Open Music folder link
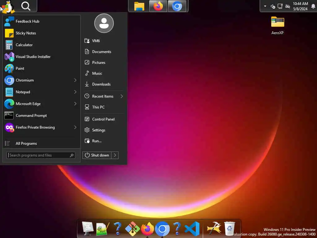The image size is (317, 238). 104,73
